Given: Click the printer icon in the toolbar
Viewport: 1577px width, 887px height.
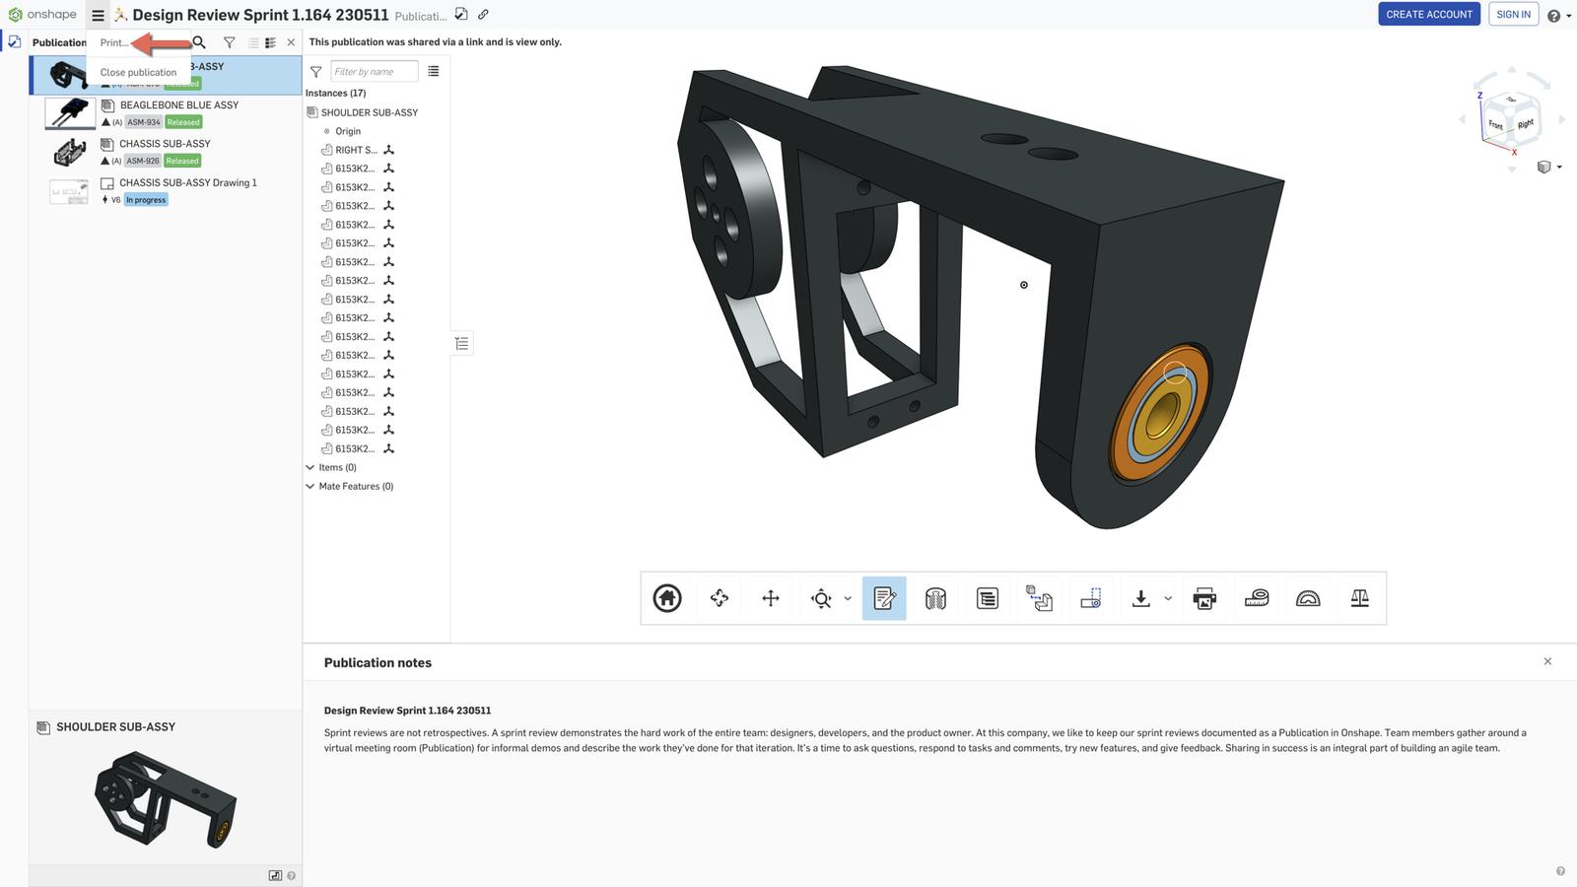Looking at the screenshot, I should tap(1204, 598).
